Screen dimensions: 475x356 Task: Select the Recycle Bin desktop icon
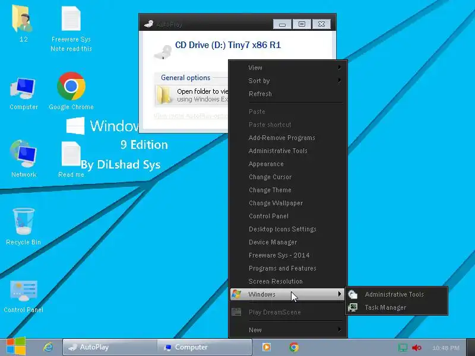[x=23, y=227]
